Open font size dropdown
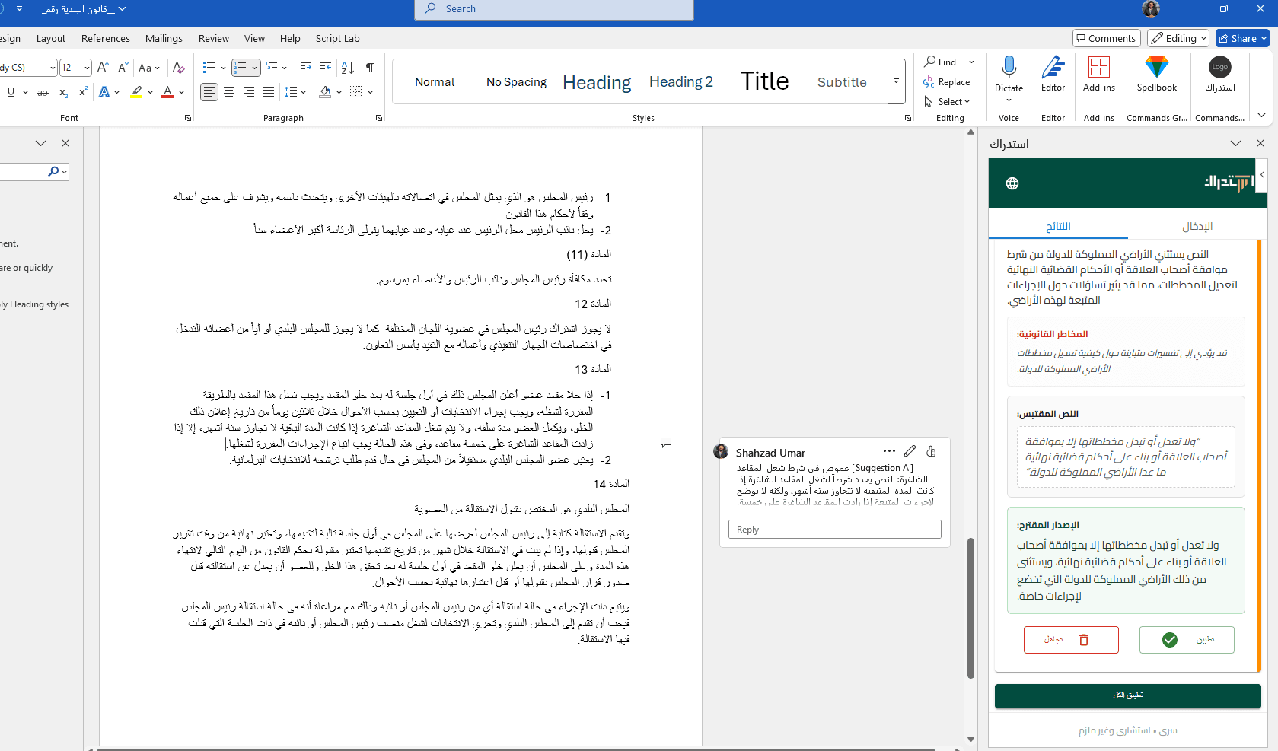This screenshot has width=1278, height=751. 87,68
